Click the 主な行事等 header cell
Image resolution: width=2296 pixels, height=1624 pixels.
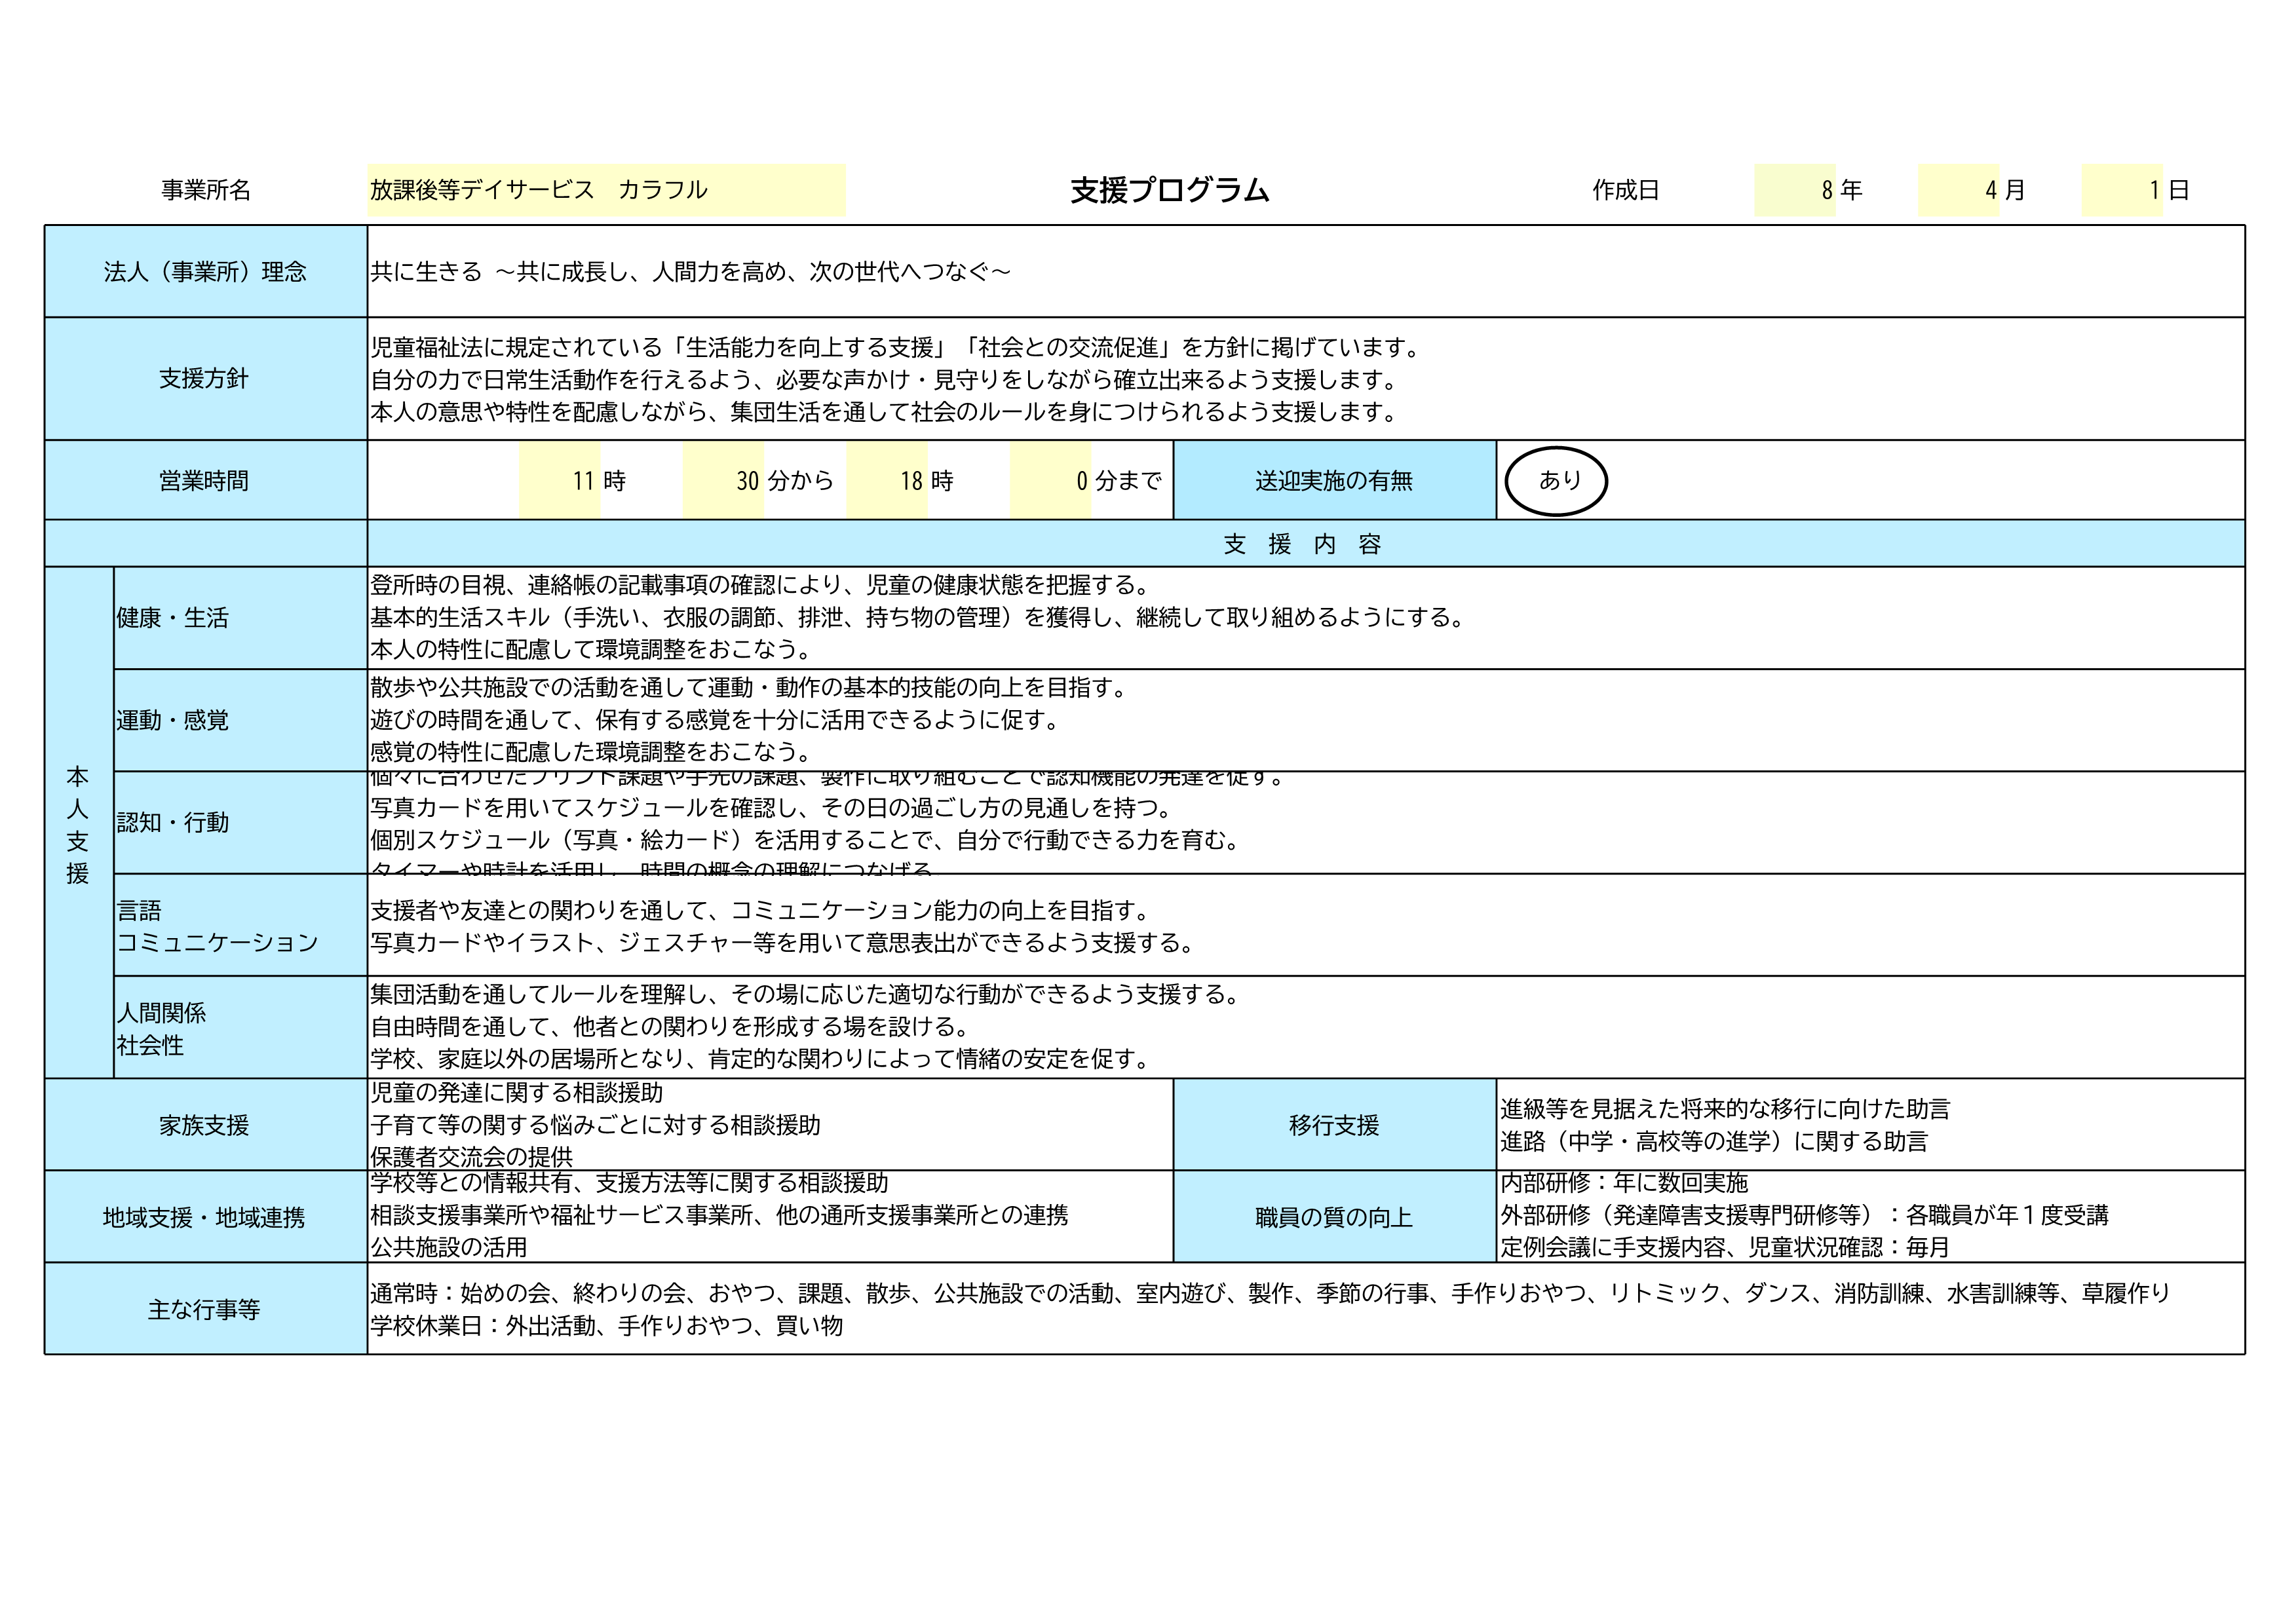205,1309
